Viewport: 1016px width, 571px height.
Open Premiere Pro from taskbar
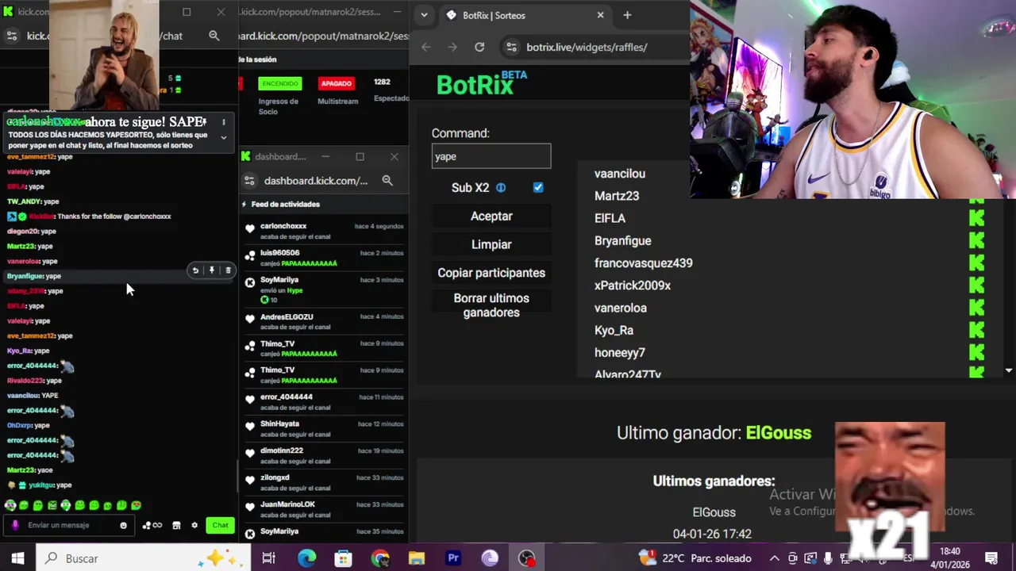tap(453, 558)
